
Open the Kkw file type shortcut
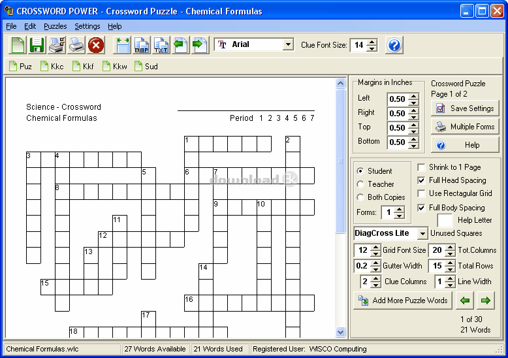115,67
